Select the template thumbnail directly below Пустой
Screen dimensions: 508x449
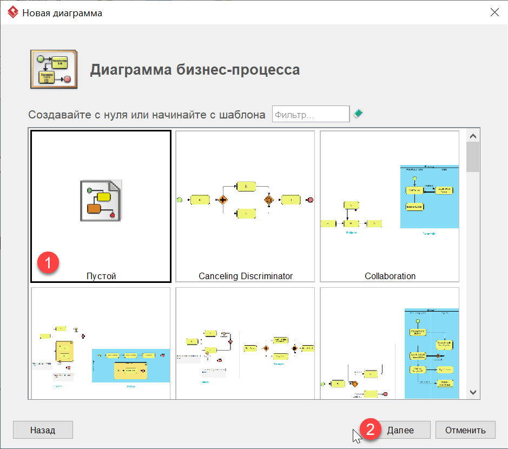101,344
